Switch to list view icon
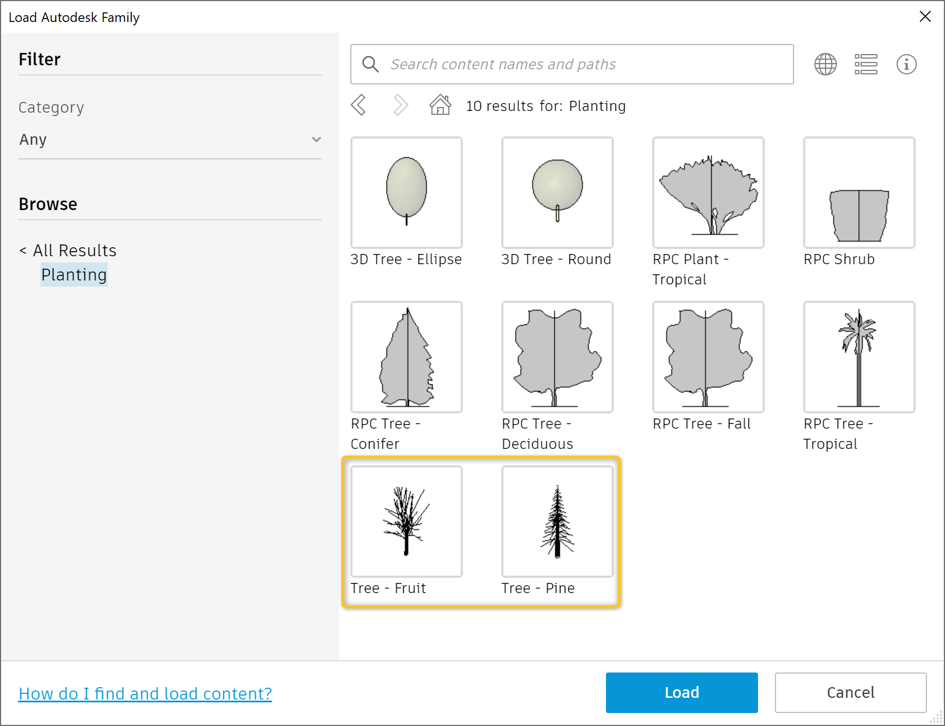Image resolution: width=945 pixels, height=726 pixels. (866, 64)
